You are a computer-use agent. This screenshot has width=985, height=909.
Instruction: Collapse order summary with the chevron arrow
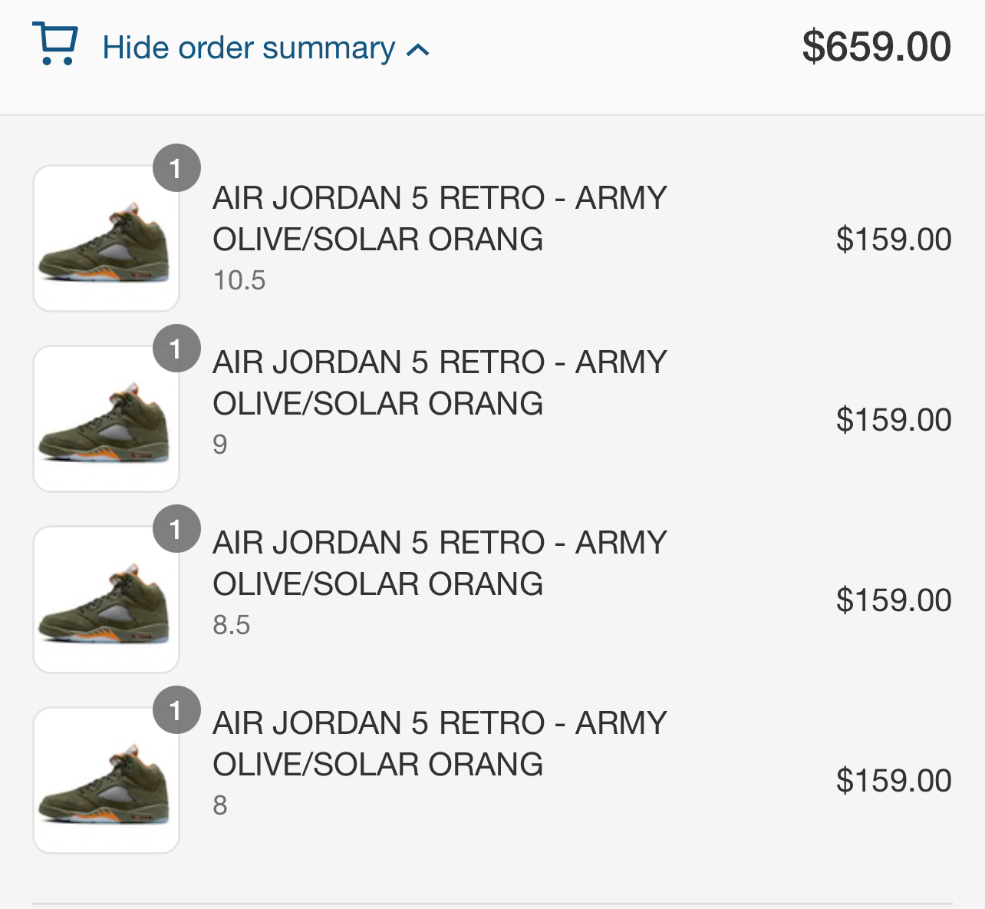point(418,51)
